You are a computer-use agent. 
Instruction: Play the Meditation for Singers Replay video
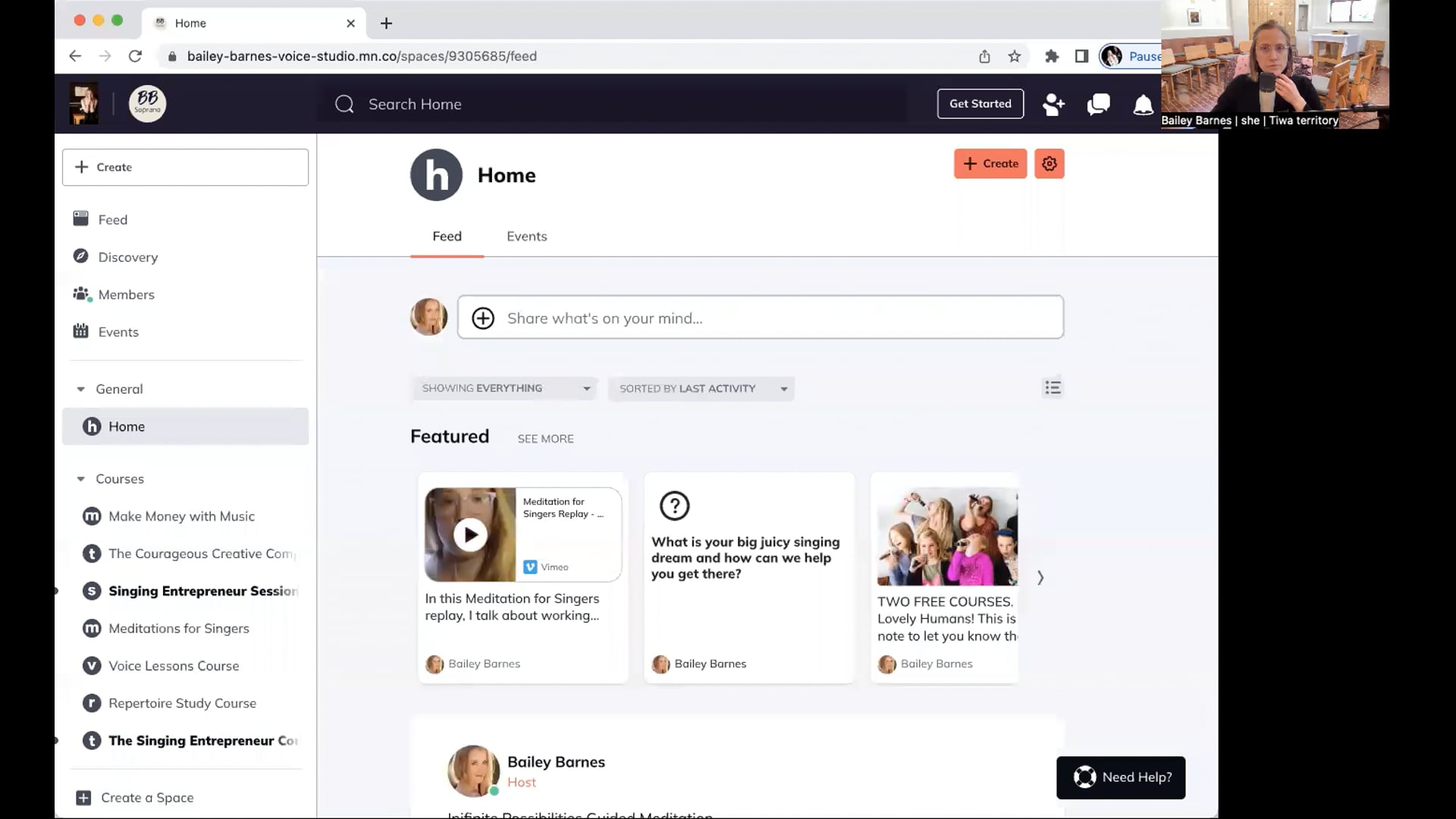click(x=470, y=535)
